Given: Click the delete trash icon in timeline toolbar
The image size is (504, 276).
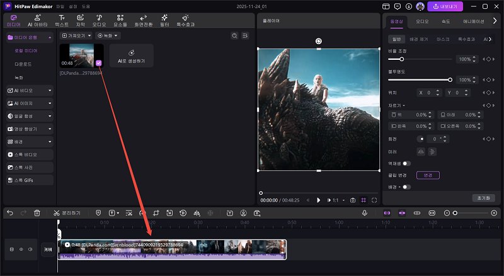Looking at the screenshot, I should pyautogui.click(x=37, y=214).
